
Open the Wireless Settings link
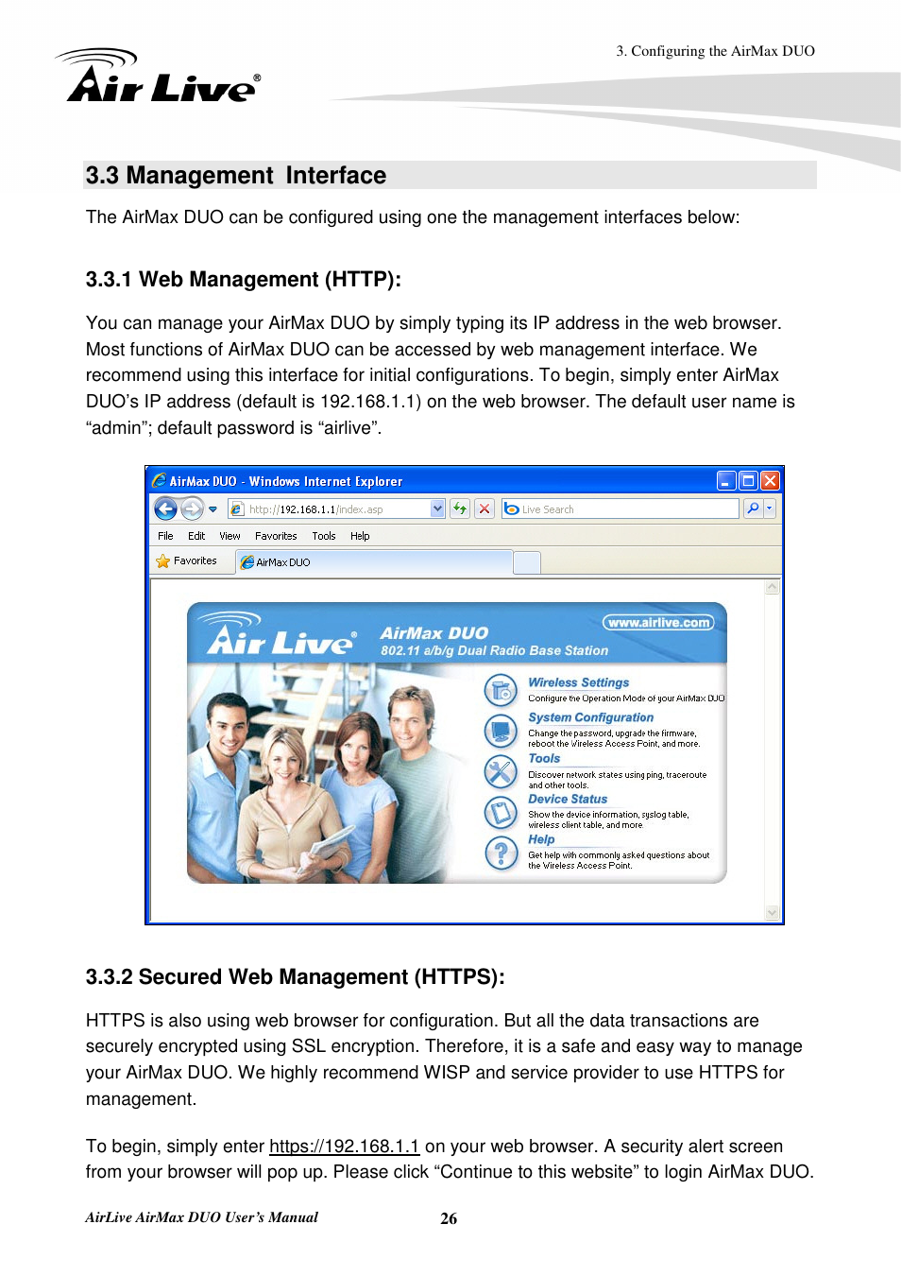point(578,682)
